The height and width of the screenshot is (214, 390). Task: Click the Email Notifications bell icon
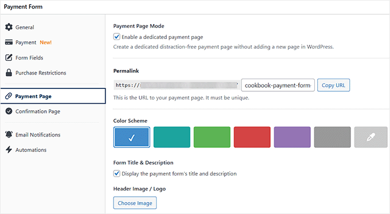point(9,134)
